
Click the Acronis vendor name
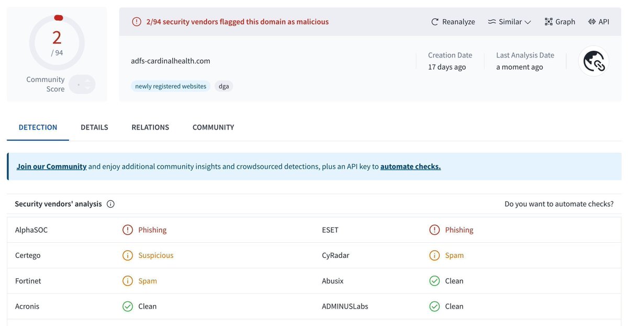tap(27, 306)
